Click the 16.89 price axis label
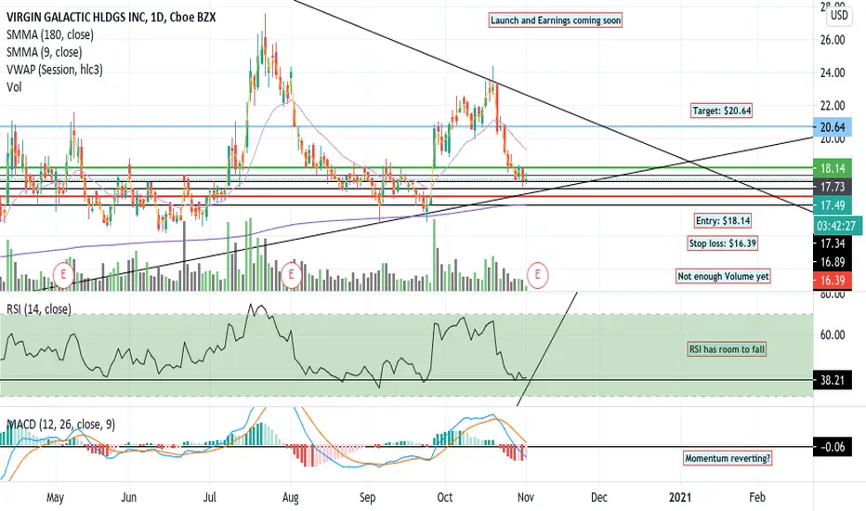 coord(833,262)
